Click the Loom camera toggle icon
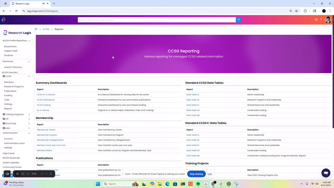Image resolution: width=334 pixels, height=188 pixels. point(7,174)
